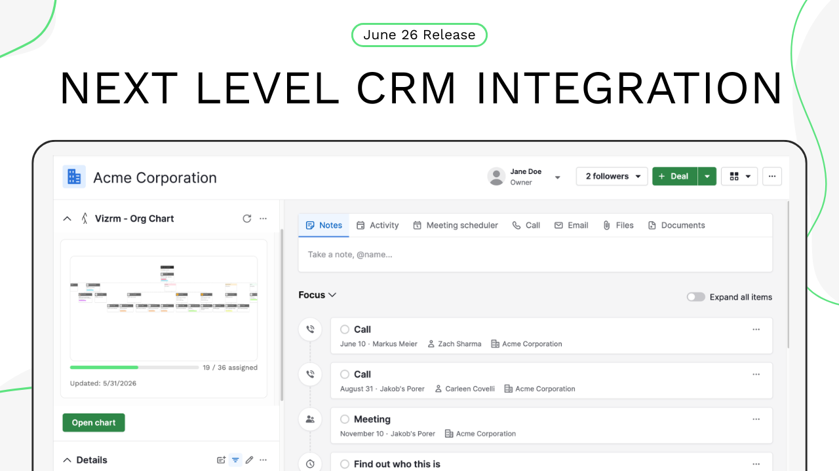The height and width of the screenshot is (471, 839).
Task: Mark the June 10 Call as done
Action: point(345,330)
